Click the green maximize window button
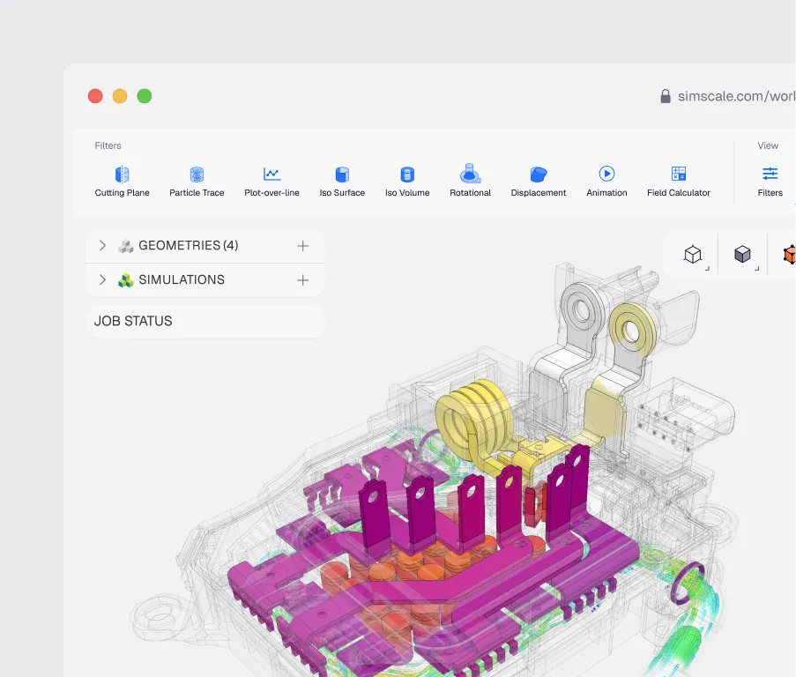The width and height of the screenshot is (796, 677). (145, 96)
